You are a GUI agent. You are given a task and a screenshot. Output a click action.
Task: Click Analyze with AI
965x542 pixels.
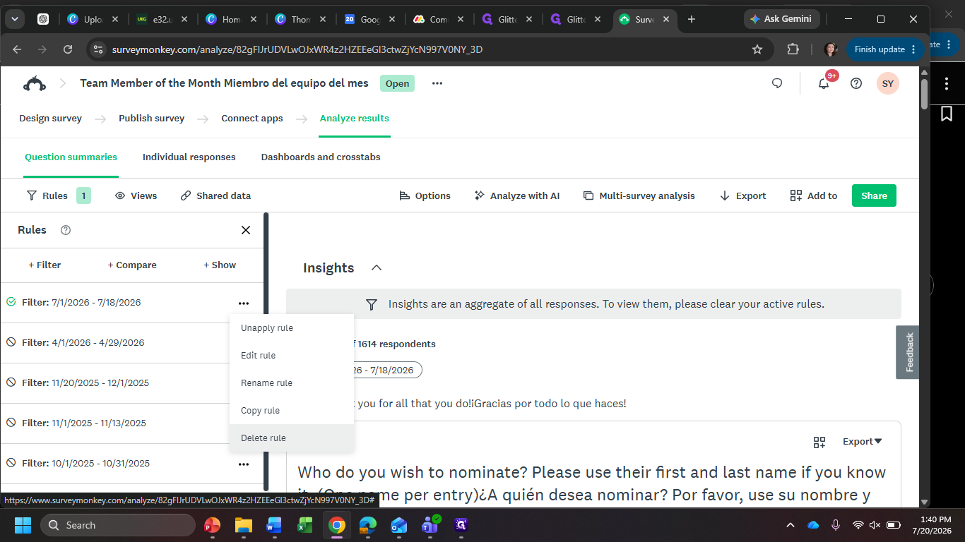516,195
